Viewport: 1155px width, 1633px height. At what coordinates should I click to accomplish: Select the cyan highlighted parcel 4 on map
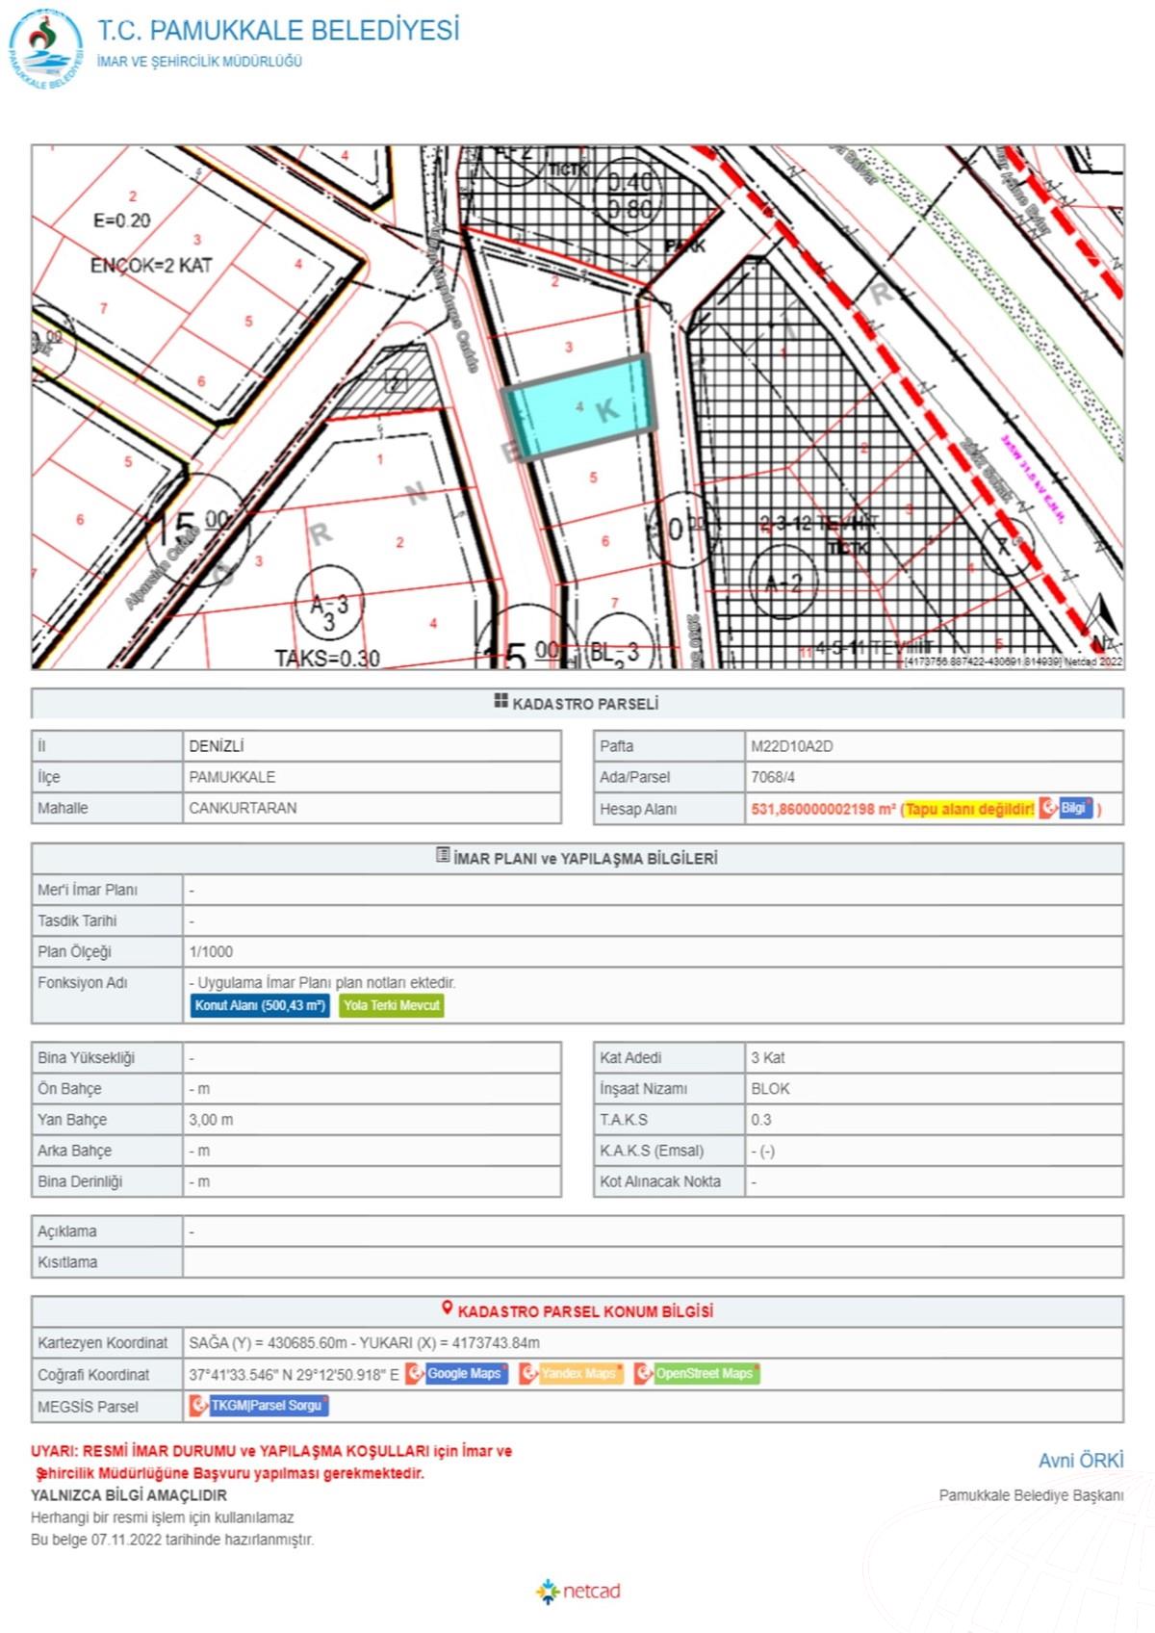(580, 407)
